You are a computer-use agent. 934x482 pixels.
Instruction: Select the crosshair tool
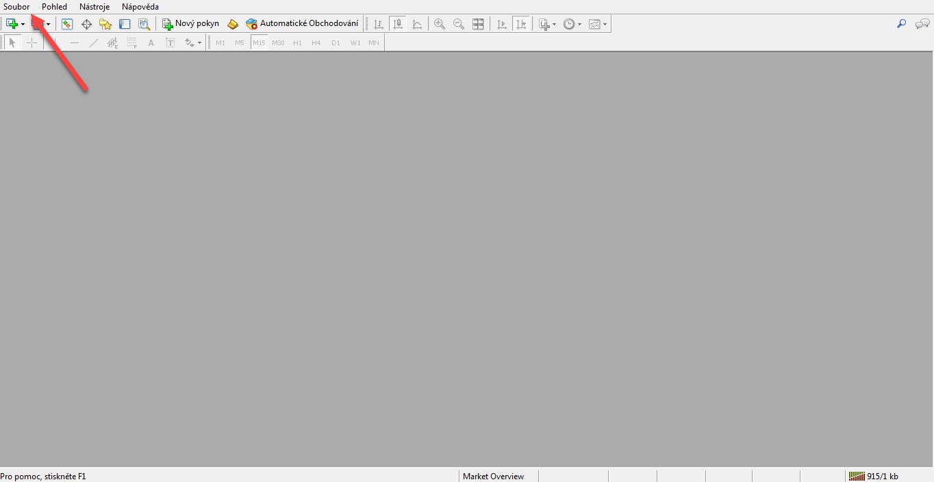coord(31,42)
